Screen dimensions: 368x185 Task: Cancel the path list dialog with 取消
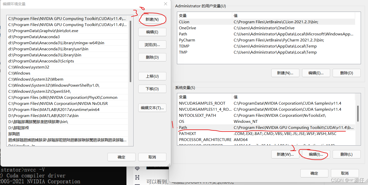(x=152, y=157)
